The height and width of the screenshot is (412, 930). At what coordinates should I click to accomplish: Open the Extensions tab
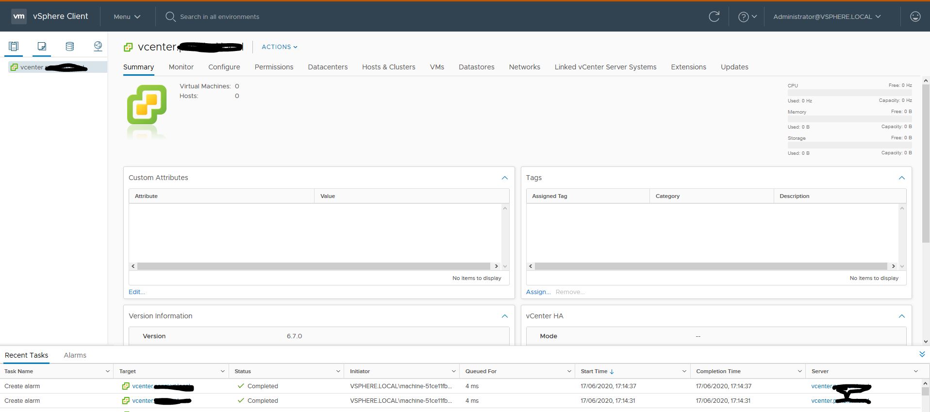pos(689,67)
